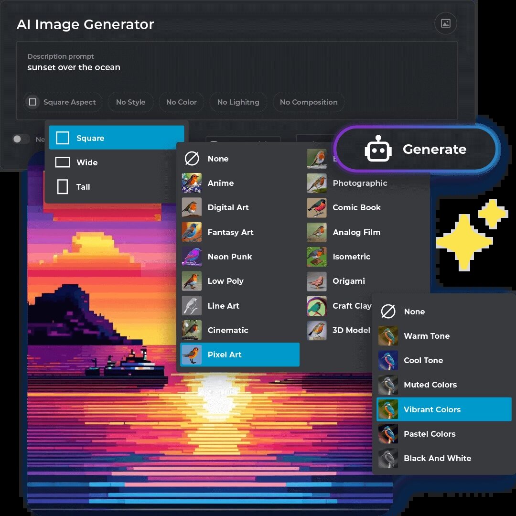This screenshot has width=516, height=516.
Task: Pick Isometric in the style list
Action: (x=351, y=257)
